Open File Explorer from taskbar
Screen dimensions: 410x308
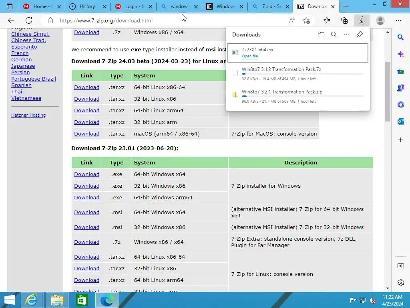point(57,300)
